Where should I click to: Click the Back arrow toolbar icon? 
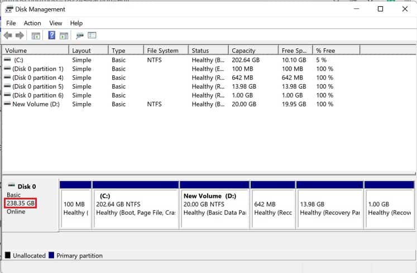(8, 35)
